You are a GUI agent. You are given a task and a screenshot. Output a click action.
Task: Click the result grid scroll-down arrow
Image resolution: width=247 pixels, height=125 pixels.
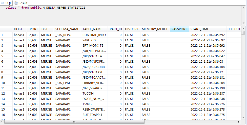243,118
